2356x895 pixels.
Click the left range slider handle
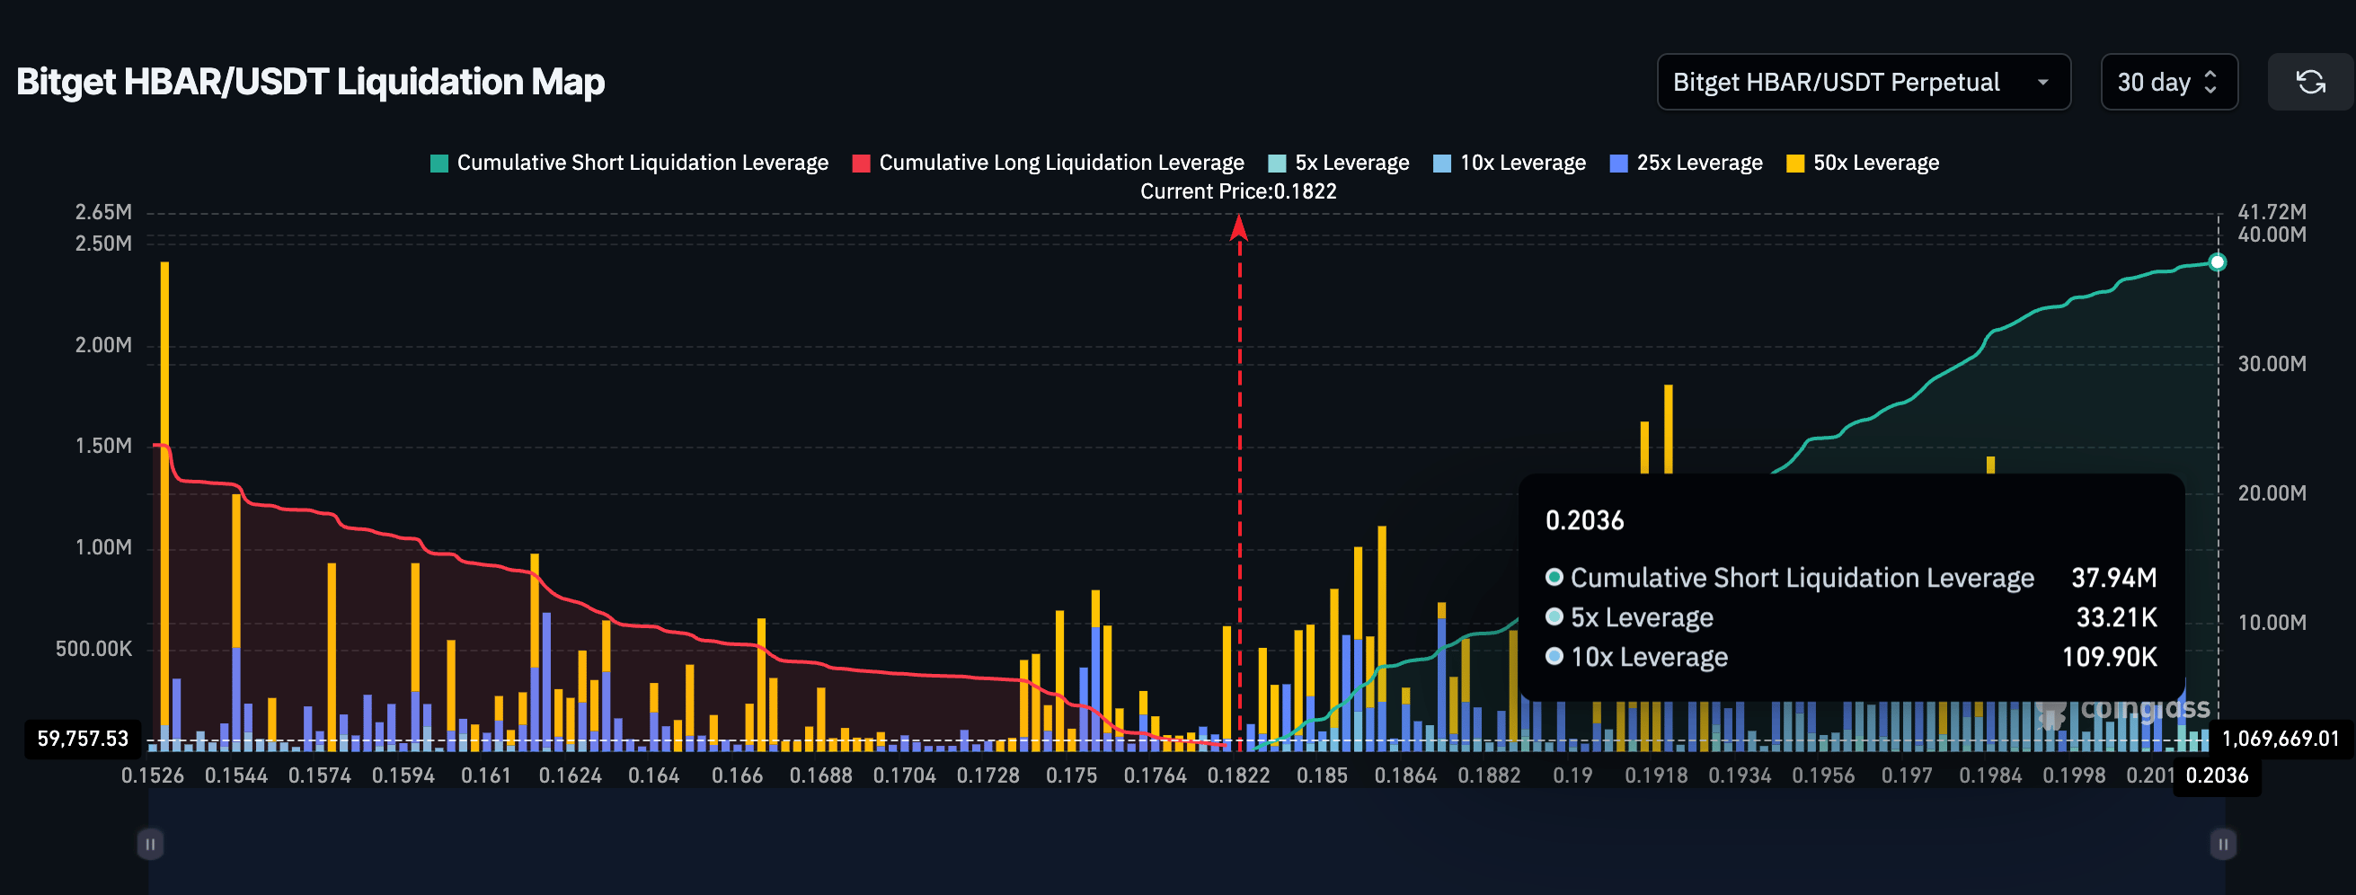[150, 843]
